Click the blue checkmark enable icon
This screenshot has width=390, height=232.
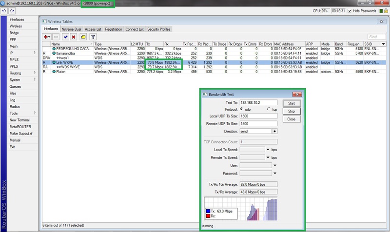[65, 37]
